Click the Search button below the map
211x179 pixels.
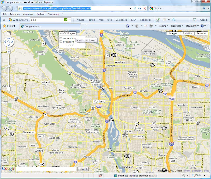[83, 169]
